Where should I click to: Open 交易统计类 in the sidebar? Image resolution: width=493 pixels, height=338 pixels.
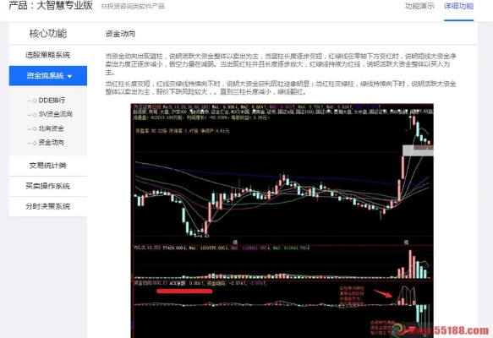[48, 166]
